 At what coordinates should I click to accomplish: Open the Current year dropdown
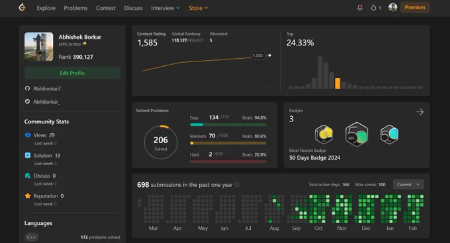click(x=408, y=184)
